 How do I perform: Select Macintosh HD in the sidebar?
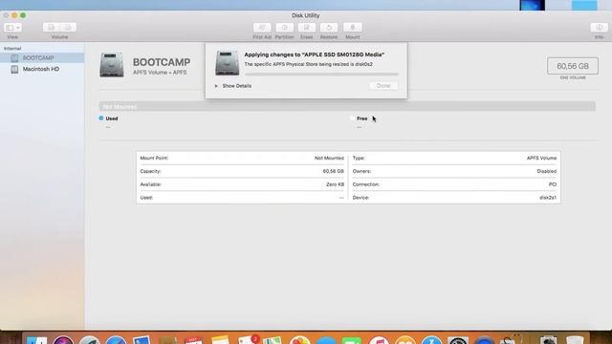pos(42,69)
